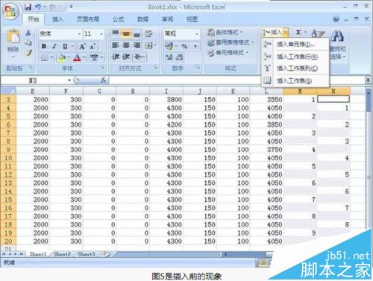The width and height of the screenshot is (373, 281).
Task: Set top vertical alignment
Action: [115, 34]
